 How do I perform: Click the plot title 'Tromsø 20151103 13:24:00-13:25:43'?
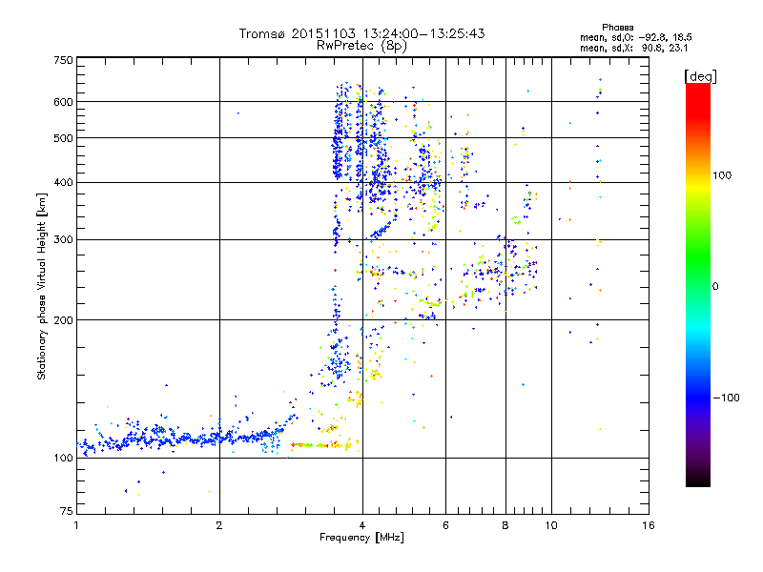coord(362,33)
